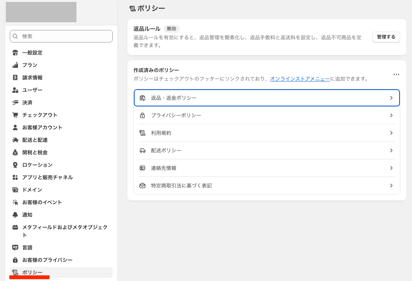Open the three-dot menu for 作成済みのポリシー
412x281 pixels.
click(396, 74)
